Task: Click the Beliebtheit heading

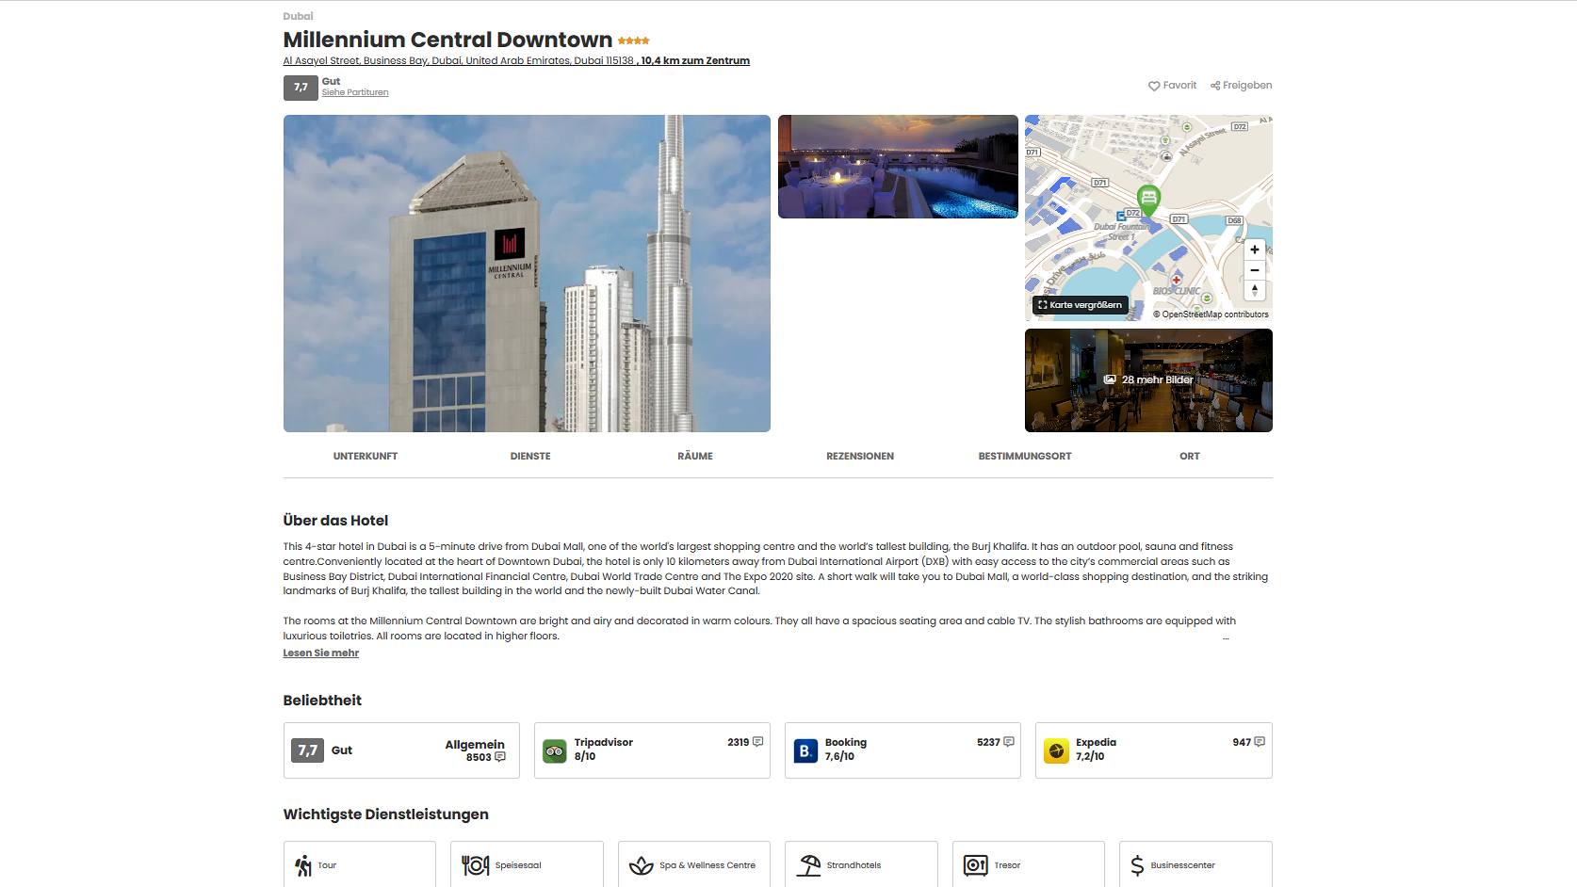Action: [322, 701]
